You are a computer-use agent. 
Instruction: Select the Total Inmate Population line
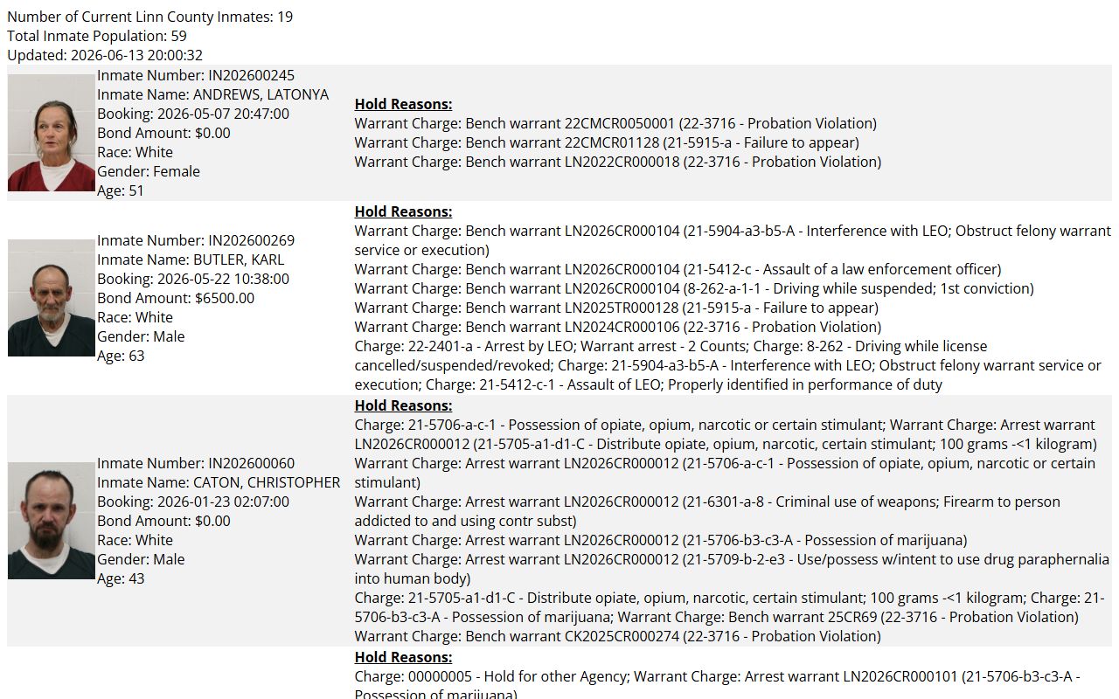97,36
